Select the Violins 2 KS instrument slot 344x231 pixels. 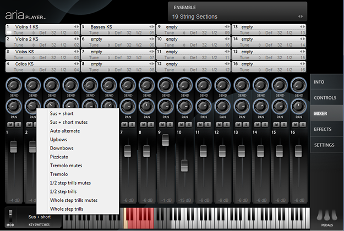point(42,42)
